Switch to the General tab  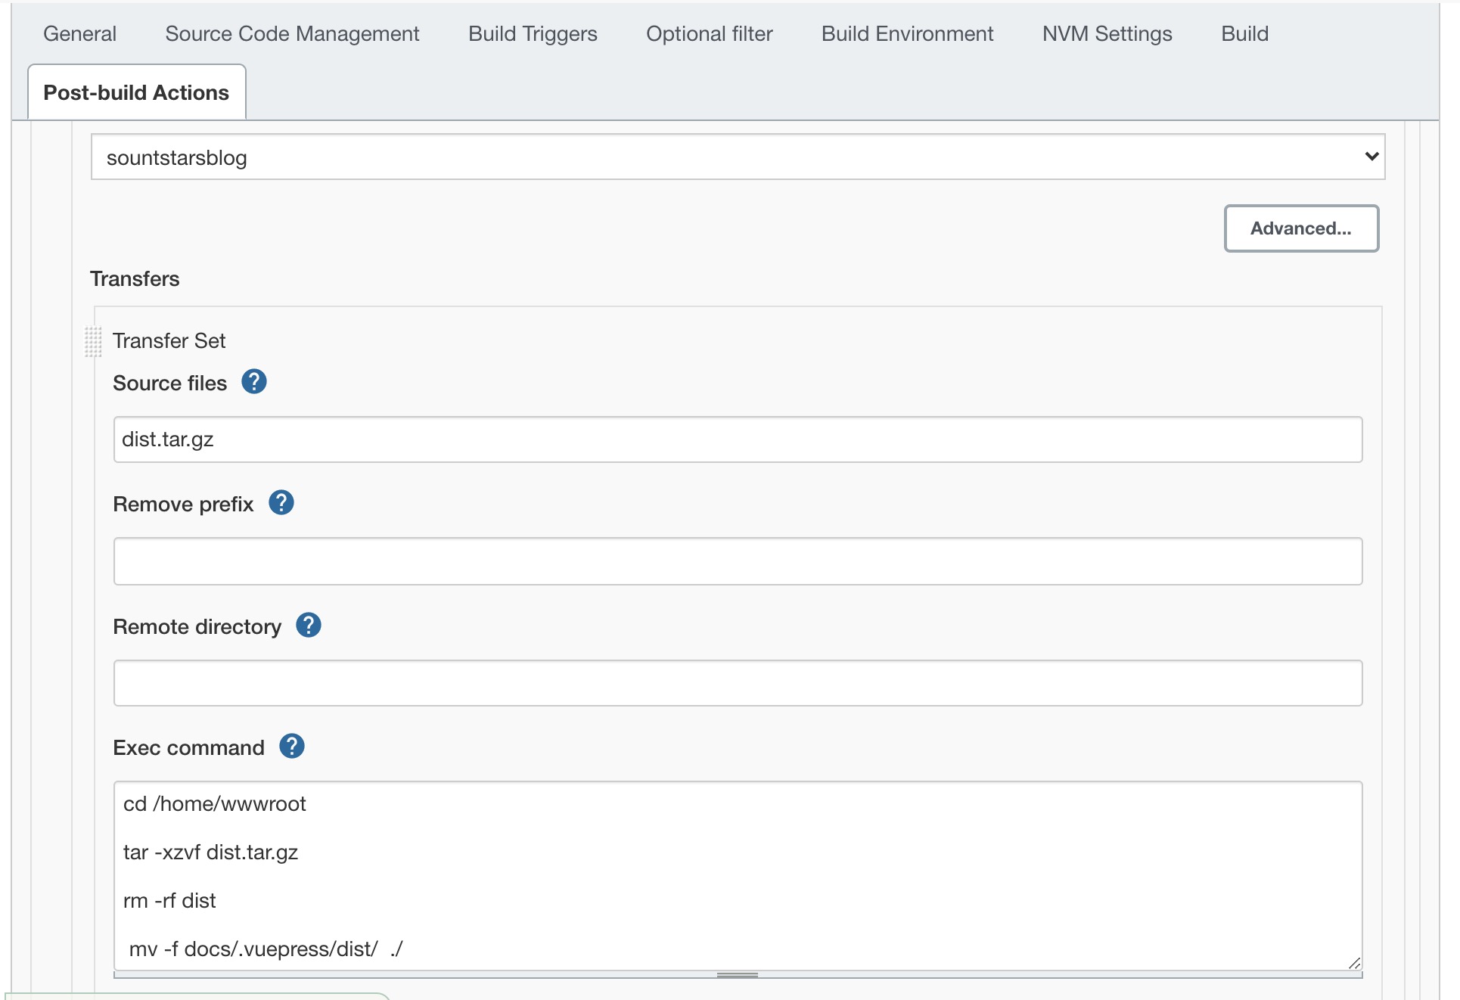coord(79,34)
